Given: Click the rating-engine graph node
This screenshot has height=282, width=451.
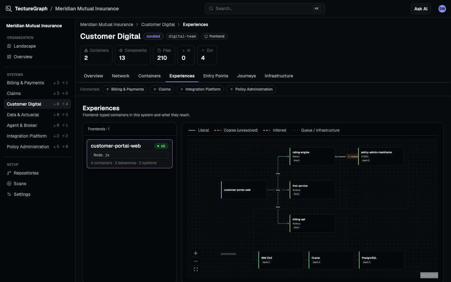Looking at the screenshot, I should [x=312, y=156].
